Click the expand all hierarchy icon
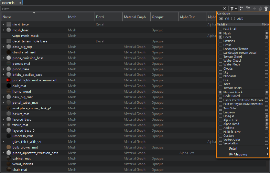The image size is (270, 173). coord(248,9)
